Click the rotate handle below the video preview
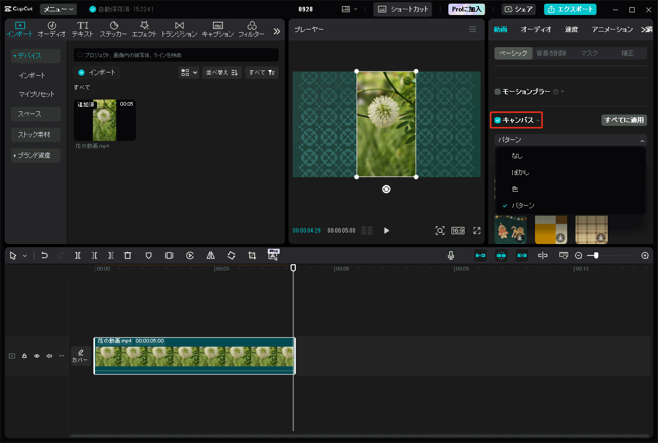 386,190
